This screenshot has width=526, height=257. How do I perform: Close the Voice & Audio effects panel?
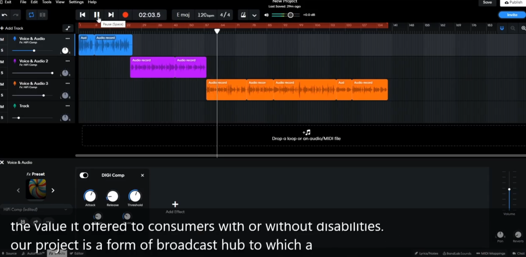tap(2, 162)
